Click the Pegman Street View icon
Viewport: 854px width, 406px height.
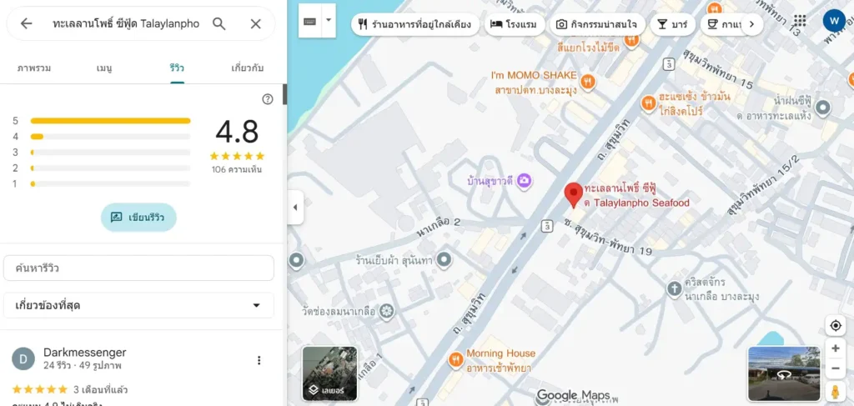point(836,391)
